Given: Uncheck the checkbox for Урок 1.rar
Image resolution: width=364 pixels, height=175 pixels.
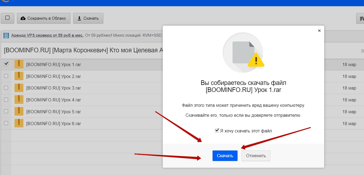Looking at the screenshot, I should 6,64.
